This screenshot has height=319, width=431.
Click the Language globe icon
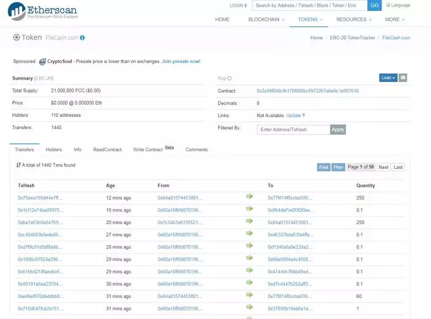click(x=388, y=6)
